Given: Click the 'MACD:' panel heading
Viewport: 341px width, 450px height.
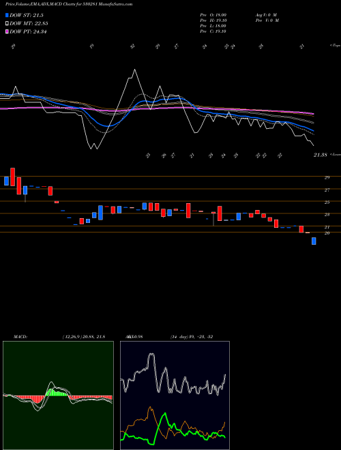Looking at the screenshot, I should (x=20, y=337).
